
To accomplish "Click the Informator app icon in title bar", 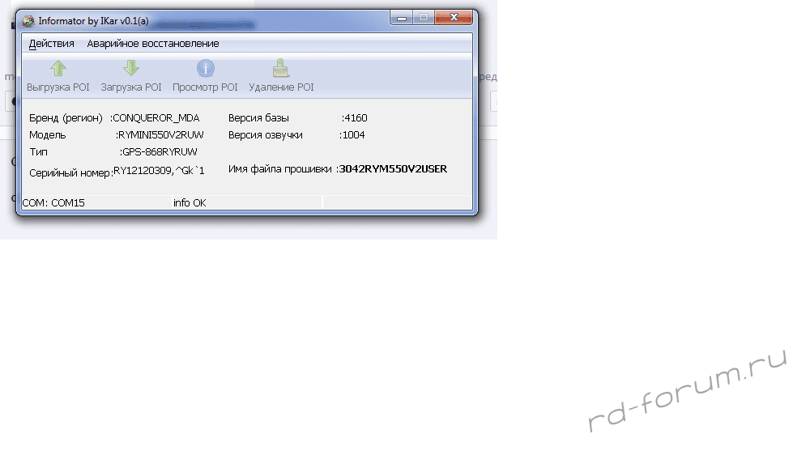I will [28, 21].
